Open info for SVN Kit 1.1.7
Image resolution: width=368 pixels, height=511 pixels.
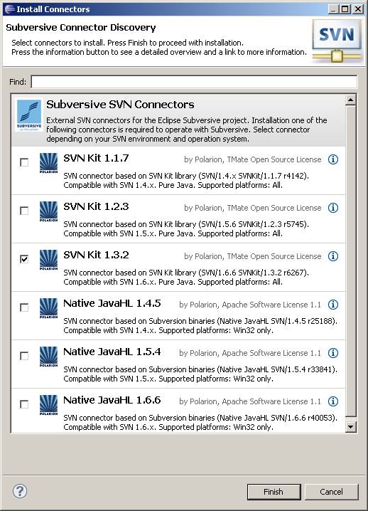pos(333,159)
